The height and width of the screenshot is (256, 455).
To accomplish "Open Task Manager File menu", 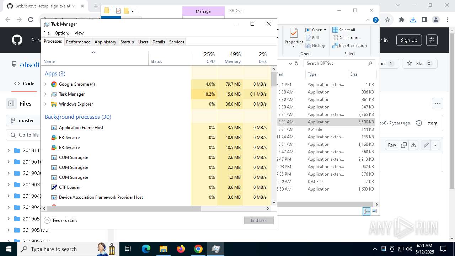I will tap(47, 33).
